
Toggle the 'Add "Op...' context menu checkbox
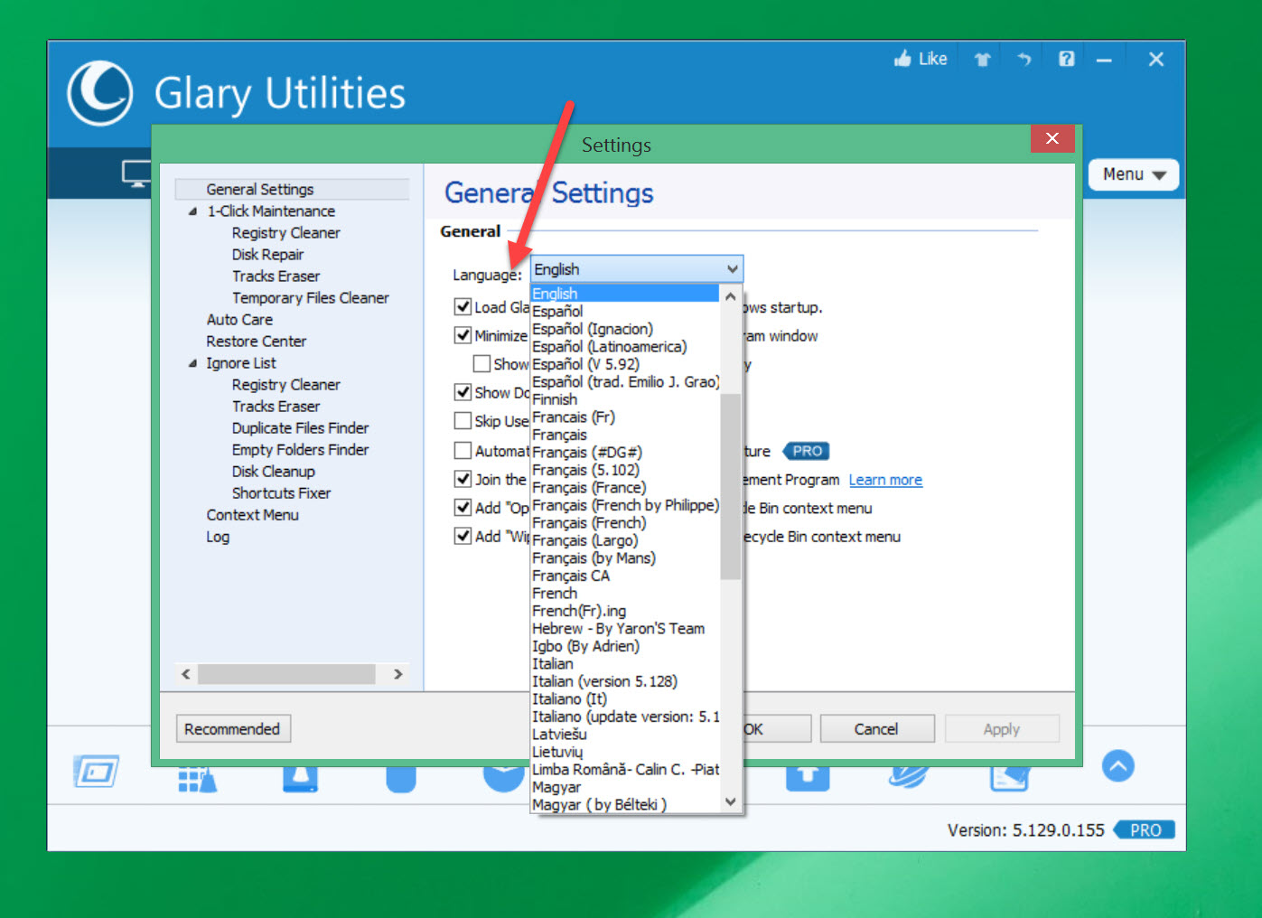pyautogui.click(x=463, y=507)
